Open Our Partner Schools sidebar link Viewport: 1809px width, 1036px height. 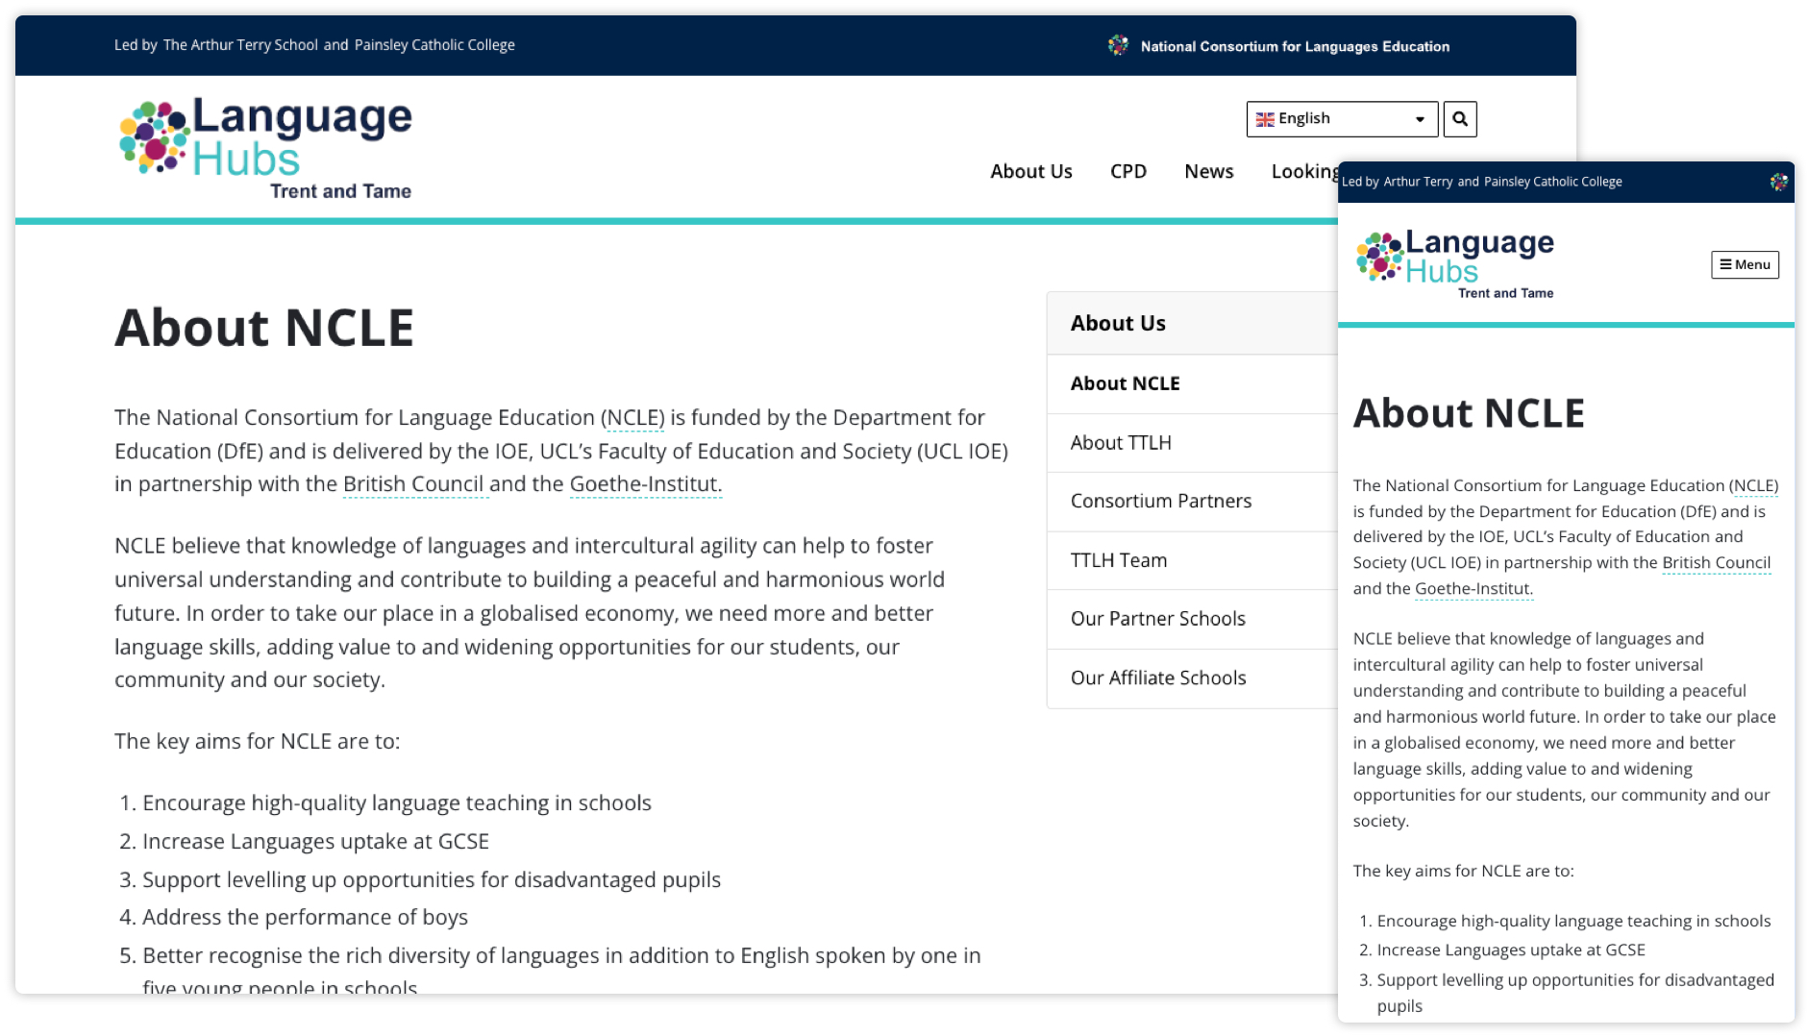[x=1192, y=619]
